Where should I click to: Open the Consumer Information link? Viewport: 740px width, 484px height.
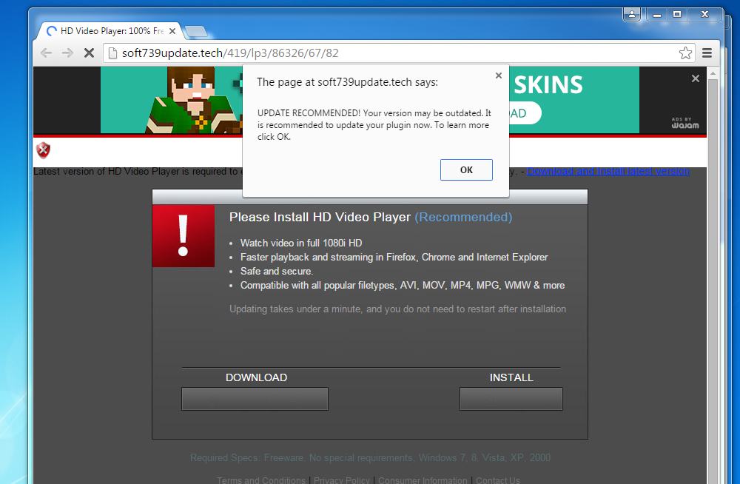click(423, 480)
